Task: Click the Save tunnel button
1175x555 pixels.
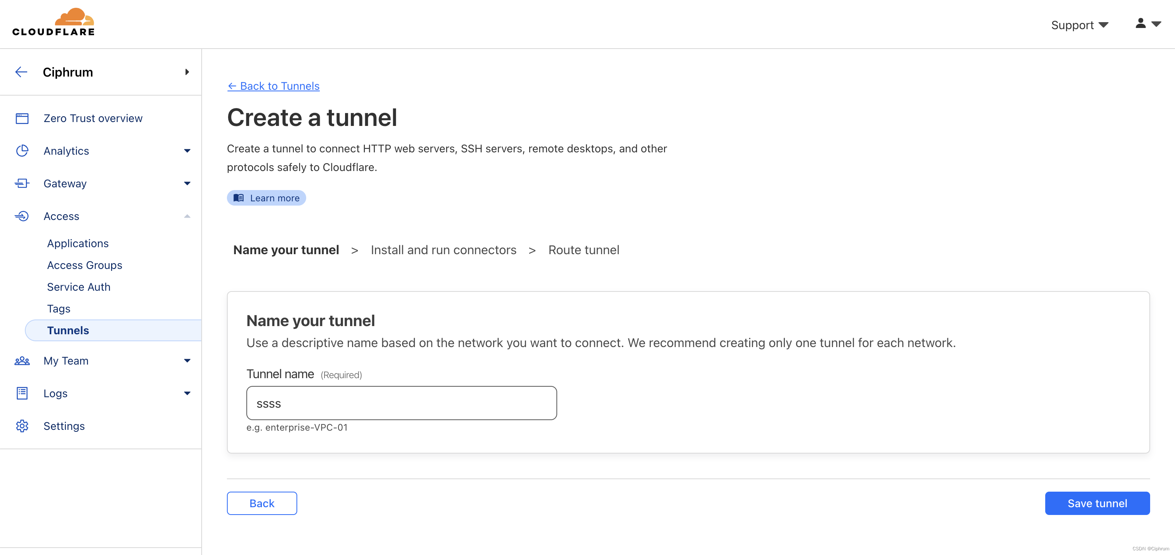Action: point(1097,503)
